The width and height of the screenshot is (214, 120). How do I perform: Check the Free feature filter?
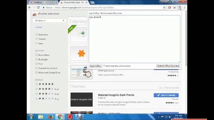(36, 64)
